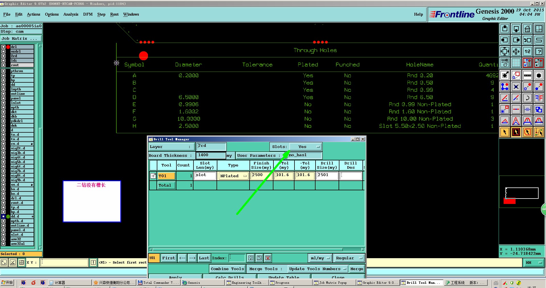Toggle display checkbox for 2rd layer
The height and width of the screenshot is (288, 546).
(x=3, y=56)
